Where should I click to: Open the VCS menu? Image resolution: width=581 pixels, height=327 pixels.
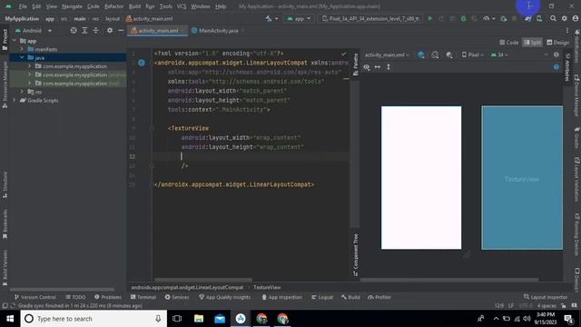[182, 6]
